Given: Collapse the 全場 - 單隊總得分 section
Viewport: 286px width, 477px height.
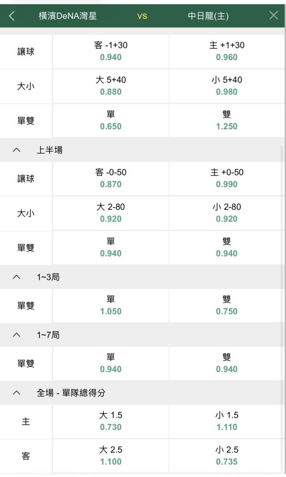Looking at the screenshot, I should (16, 393).
